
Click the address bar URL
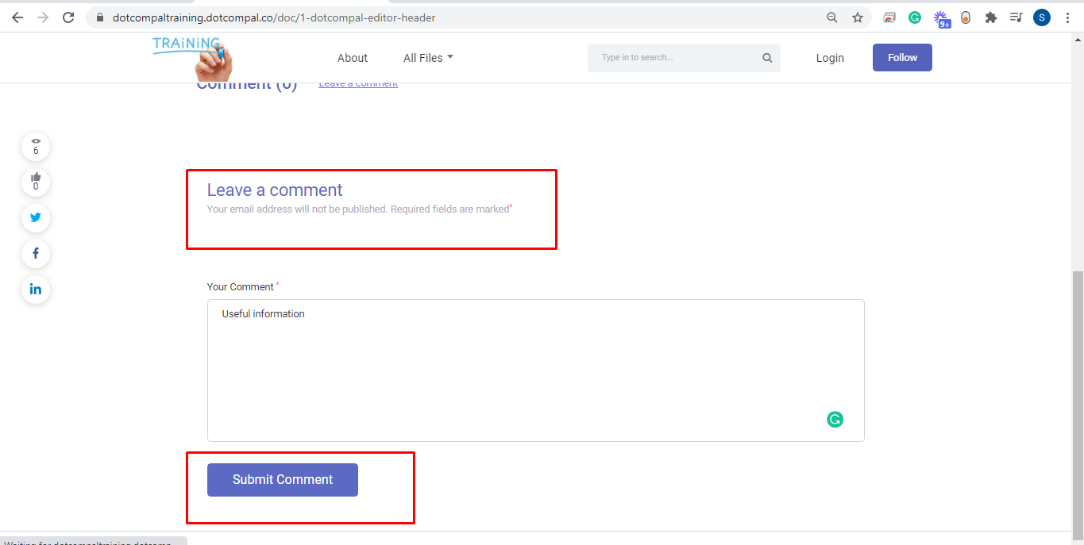click(x=274, y=17)
